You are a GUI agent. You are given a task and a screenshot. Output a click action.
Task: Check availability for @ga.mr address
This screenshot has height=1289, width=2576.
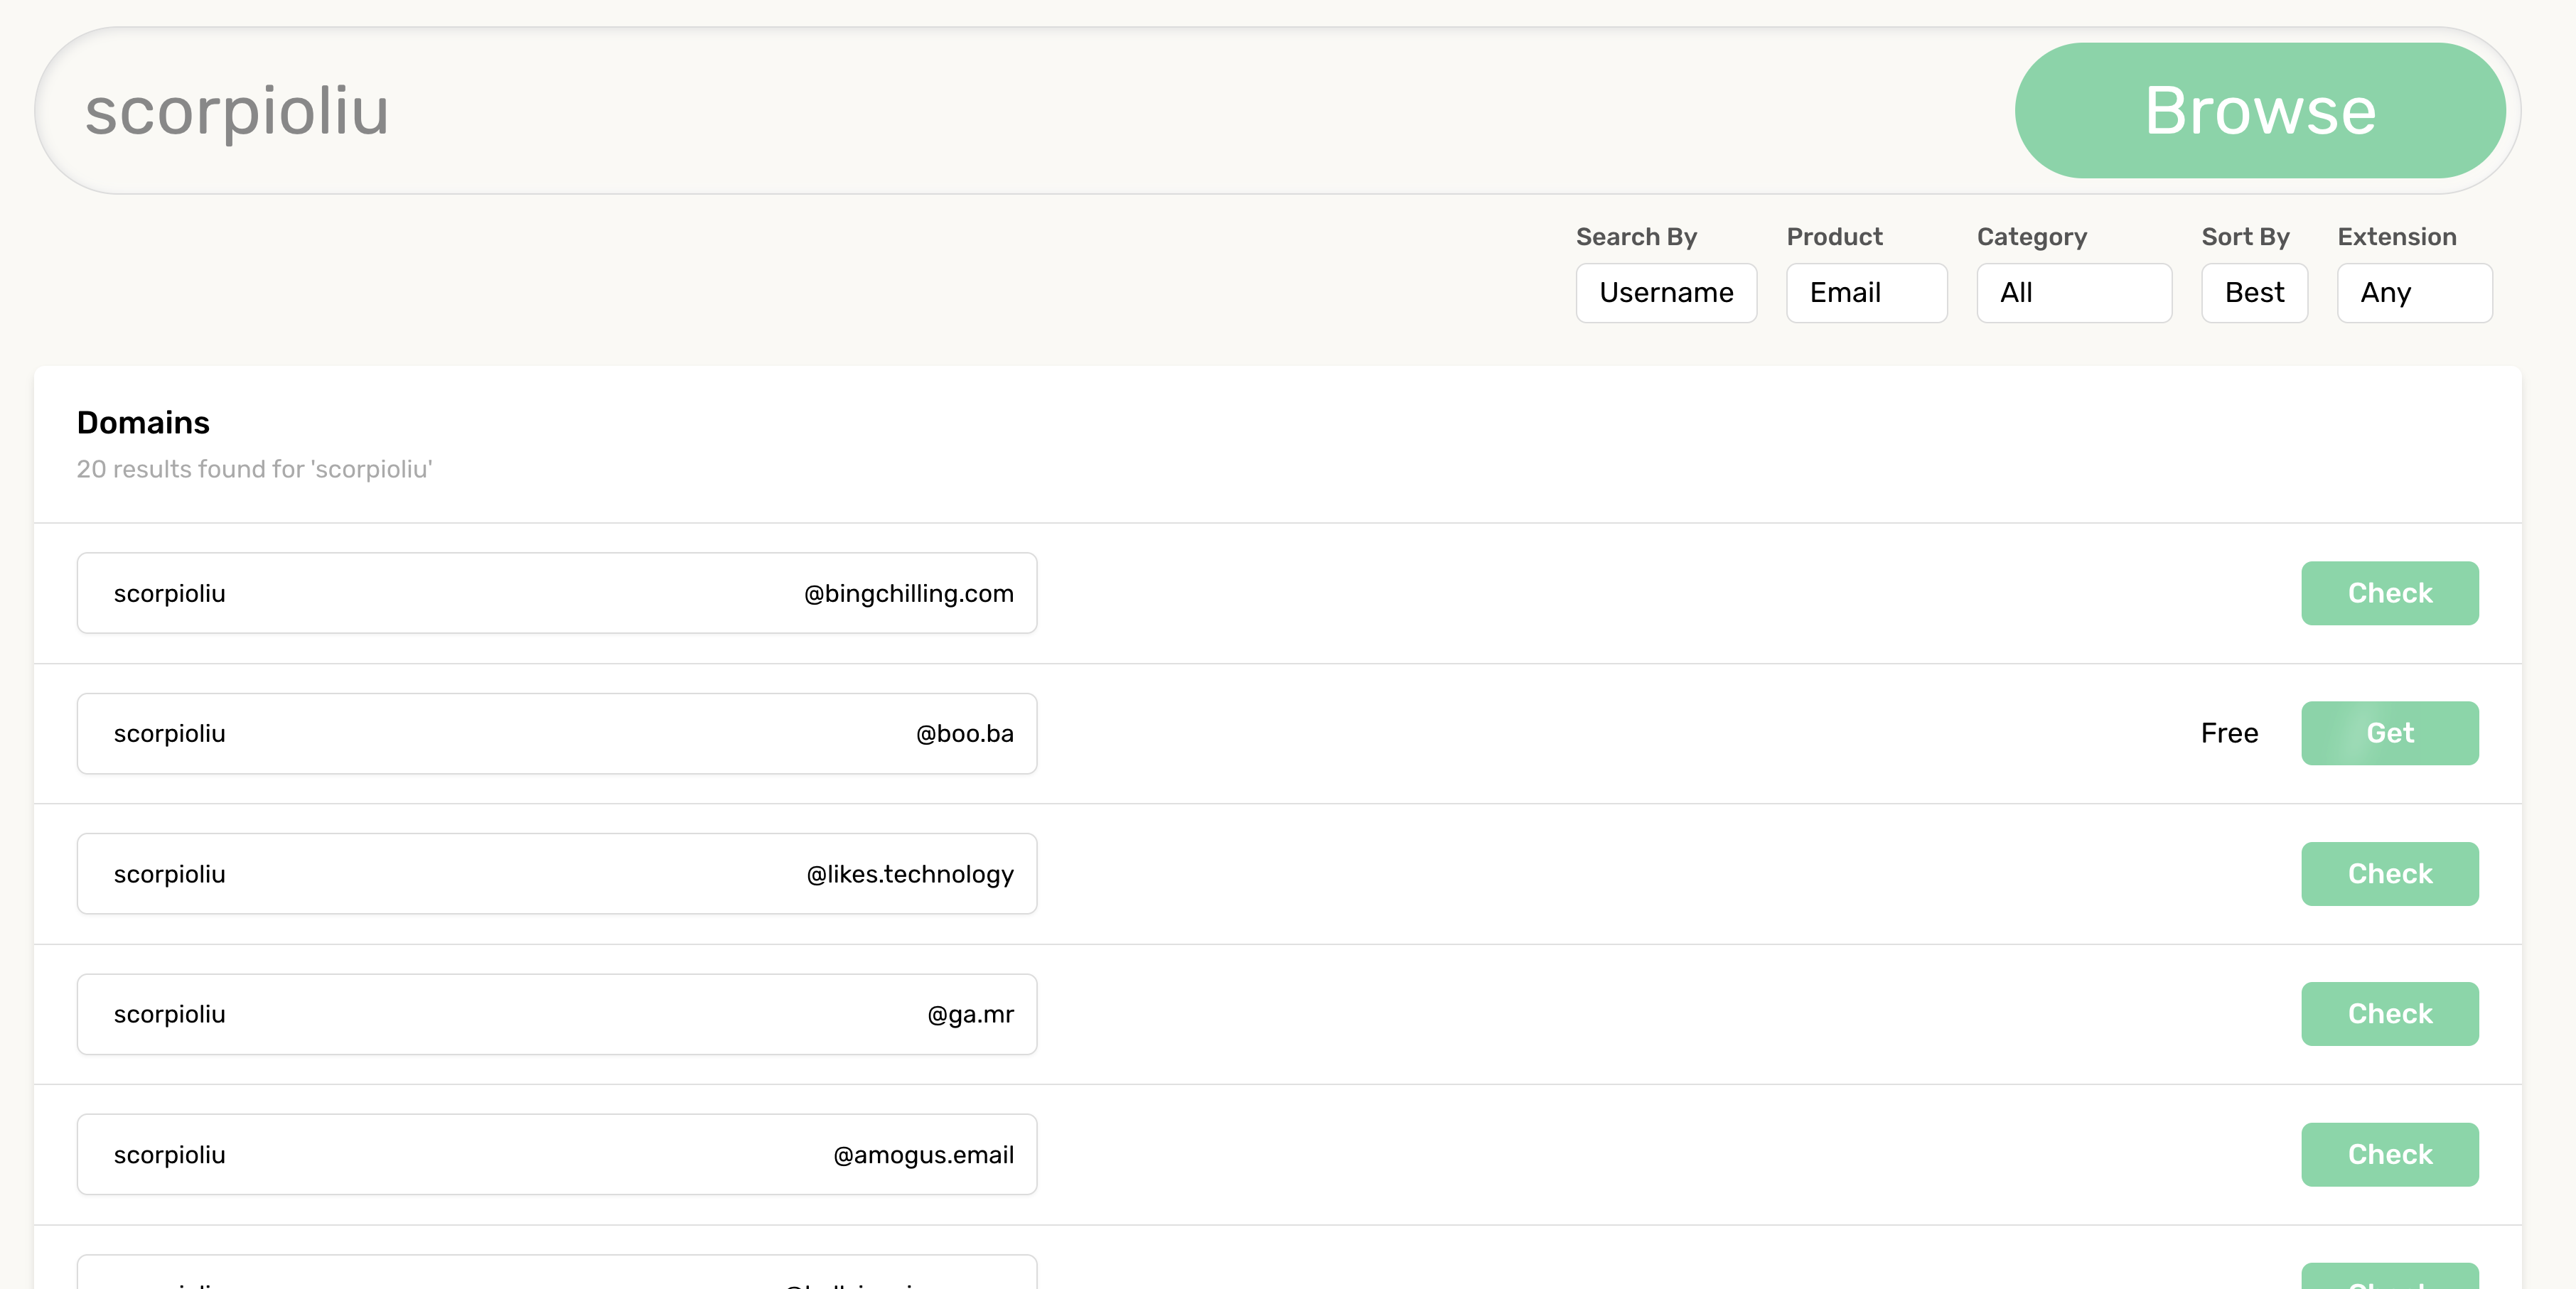[2388, 1014]
